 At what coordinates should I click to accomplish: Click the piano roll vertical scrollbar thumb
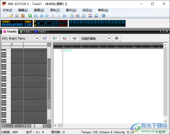49,79
